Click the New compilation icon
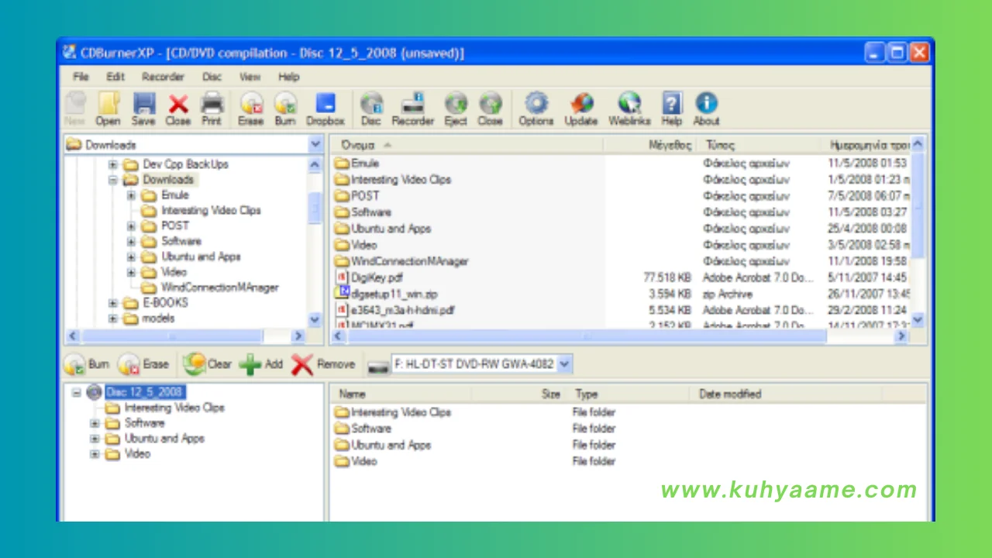The image size is (992, 558). (x=74, y=108)
